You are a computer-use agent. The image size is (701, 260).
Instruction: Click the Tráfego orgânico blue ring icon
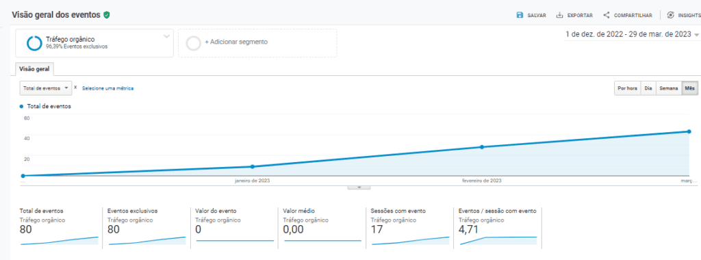point(34,42)
